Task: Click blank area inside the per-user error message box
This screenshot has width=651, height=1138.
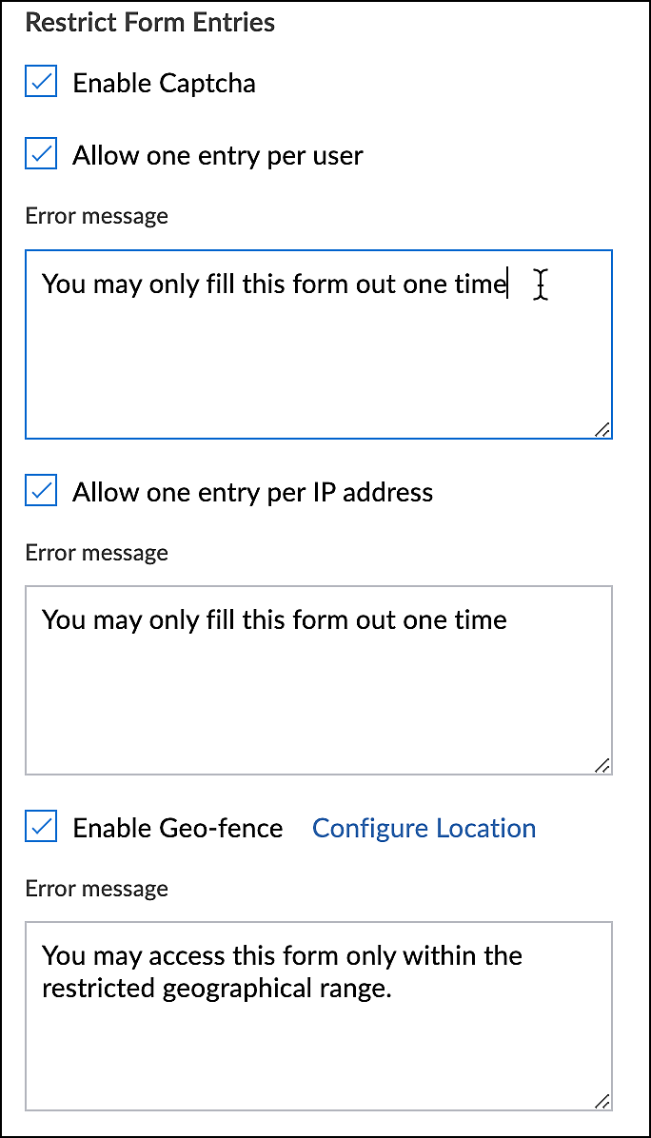Action: (318, 371)
